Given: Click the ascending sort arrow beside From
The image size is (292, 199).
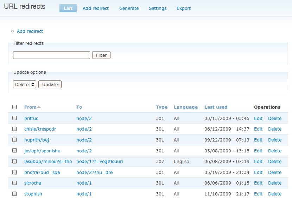Looking at the screenshot, I should point(39,107).
